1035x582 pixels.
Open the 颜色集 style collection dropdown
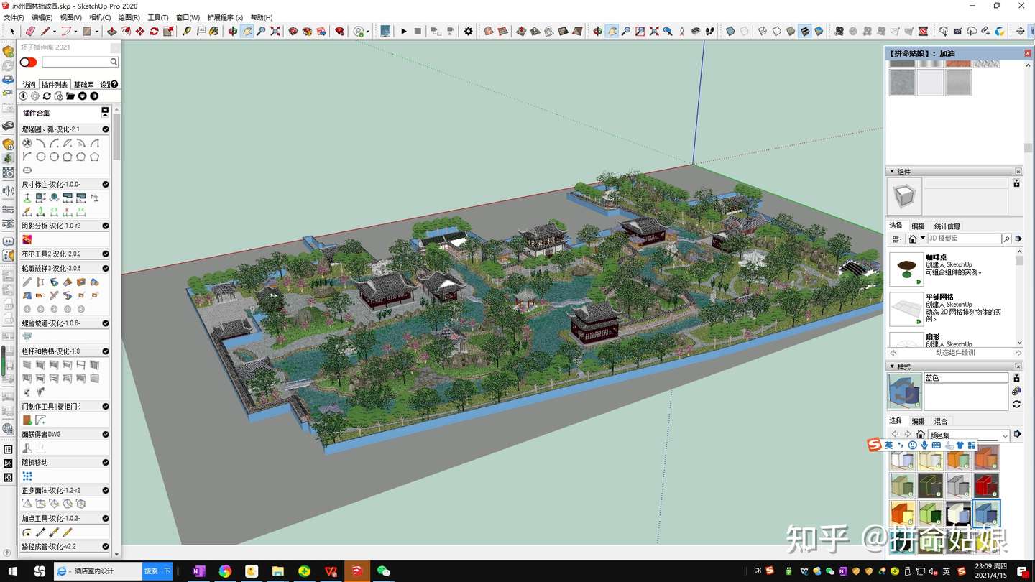pyautogui.click(x=1005, y=435)
